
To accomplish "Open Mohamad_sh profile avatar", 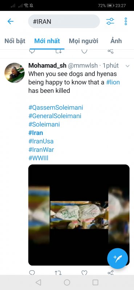I will click(15, 73).
